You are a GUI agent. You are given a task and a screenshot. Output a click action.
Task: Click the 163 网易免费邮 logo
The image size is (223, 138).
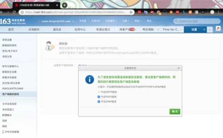(13, 22)
